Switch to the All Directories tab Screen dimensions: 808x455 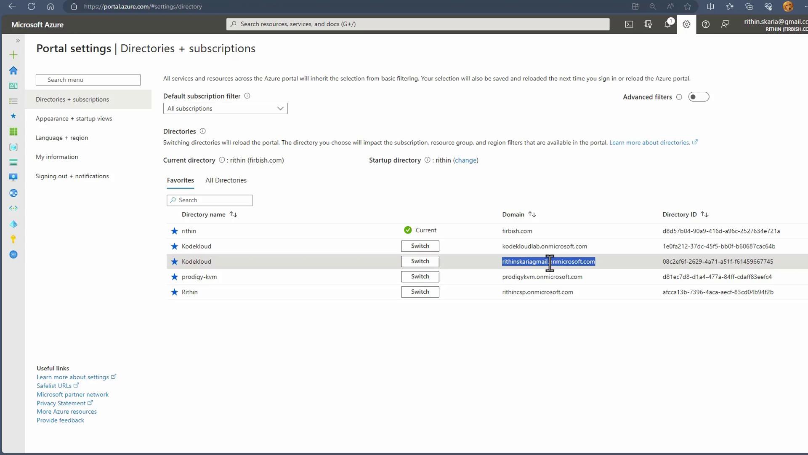tap(226, 180)
